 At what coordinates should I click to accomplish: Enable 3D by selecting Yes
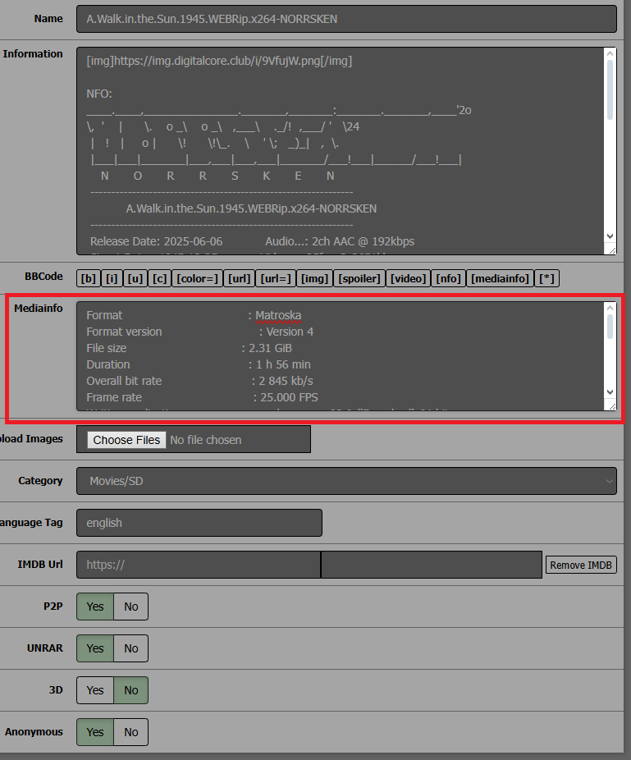pos(95,690)
